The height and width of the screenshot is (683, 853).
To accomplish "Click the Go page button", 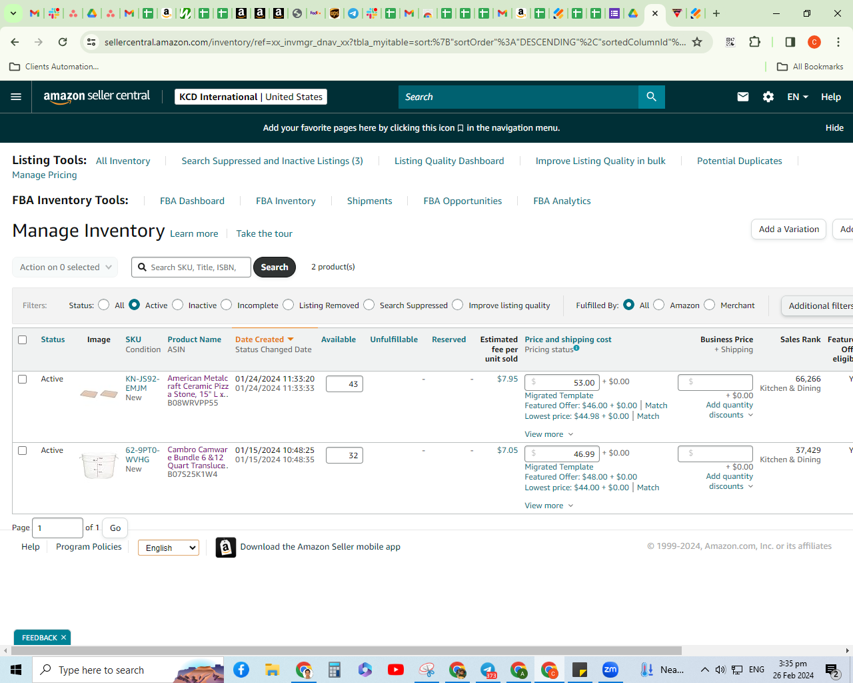I will [x=115, y=528].
